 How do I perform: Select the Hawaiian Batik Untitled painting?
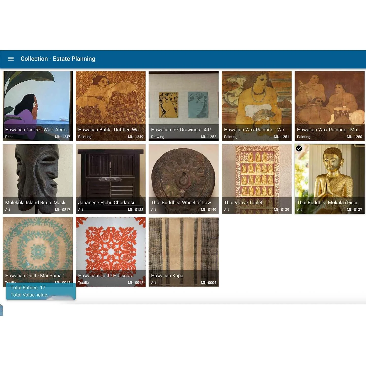click(111, 106)
